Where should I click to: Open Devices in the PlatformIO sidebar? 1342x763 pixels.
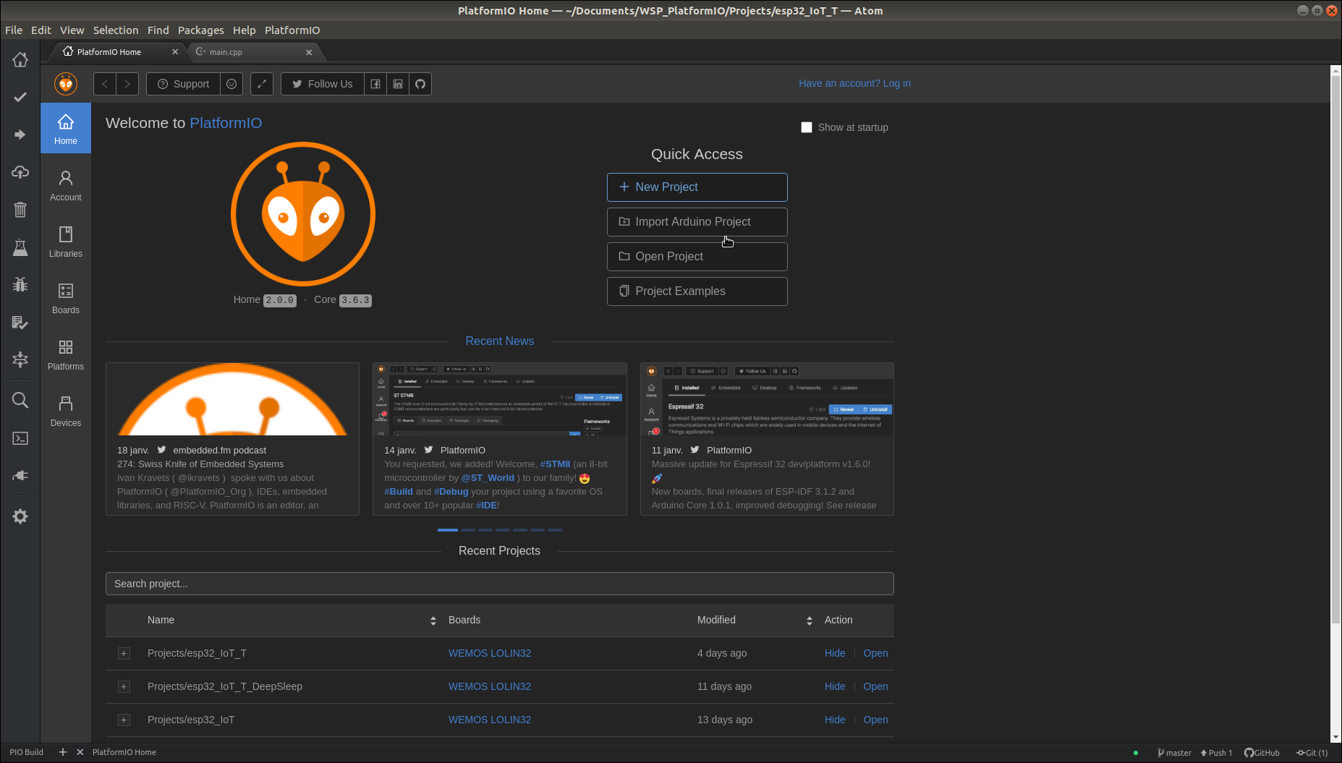click(x=66, y=411)
